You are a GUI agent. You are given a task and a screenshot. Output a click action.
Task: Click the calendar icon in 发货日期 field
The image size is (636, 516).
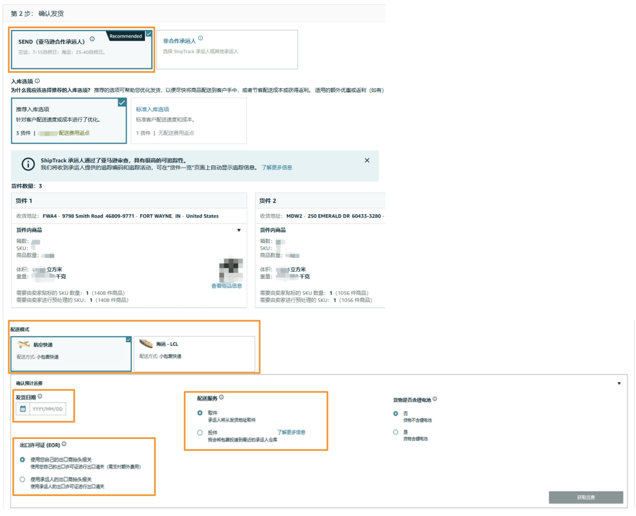coord(23,409)
